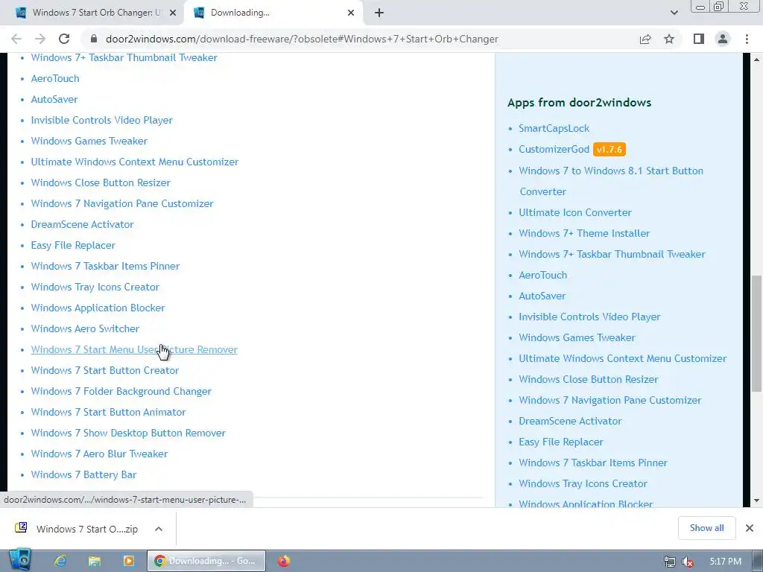Screen dimensions: 763x572
Task: Click the padlock site info icon
Action: click(95, 39)
